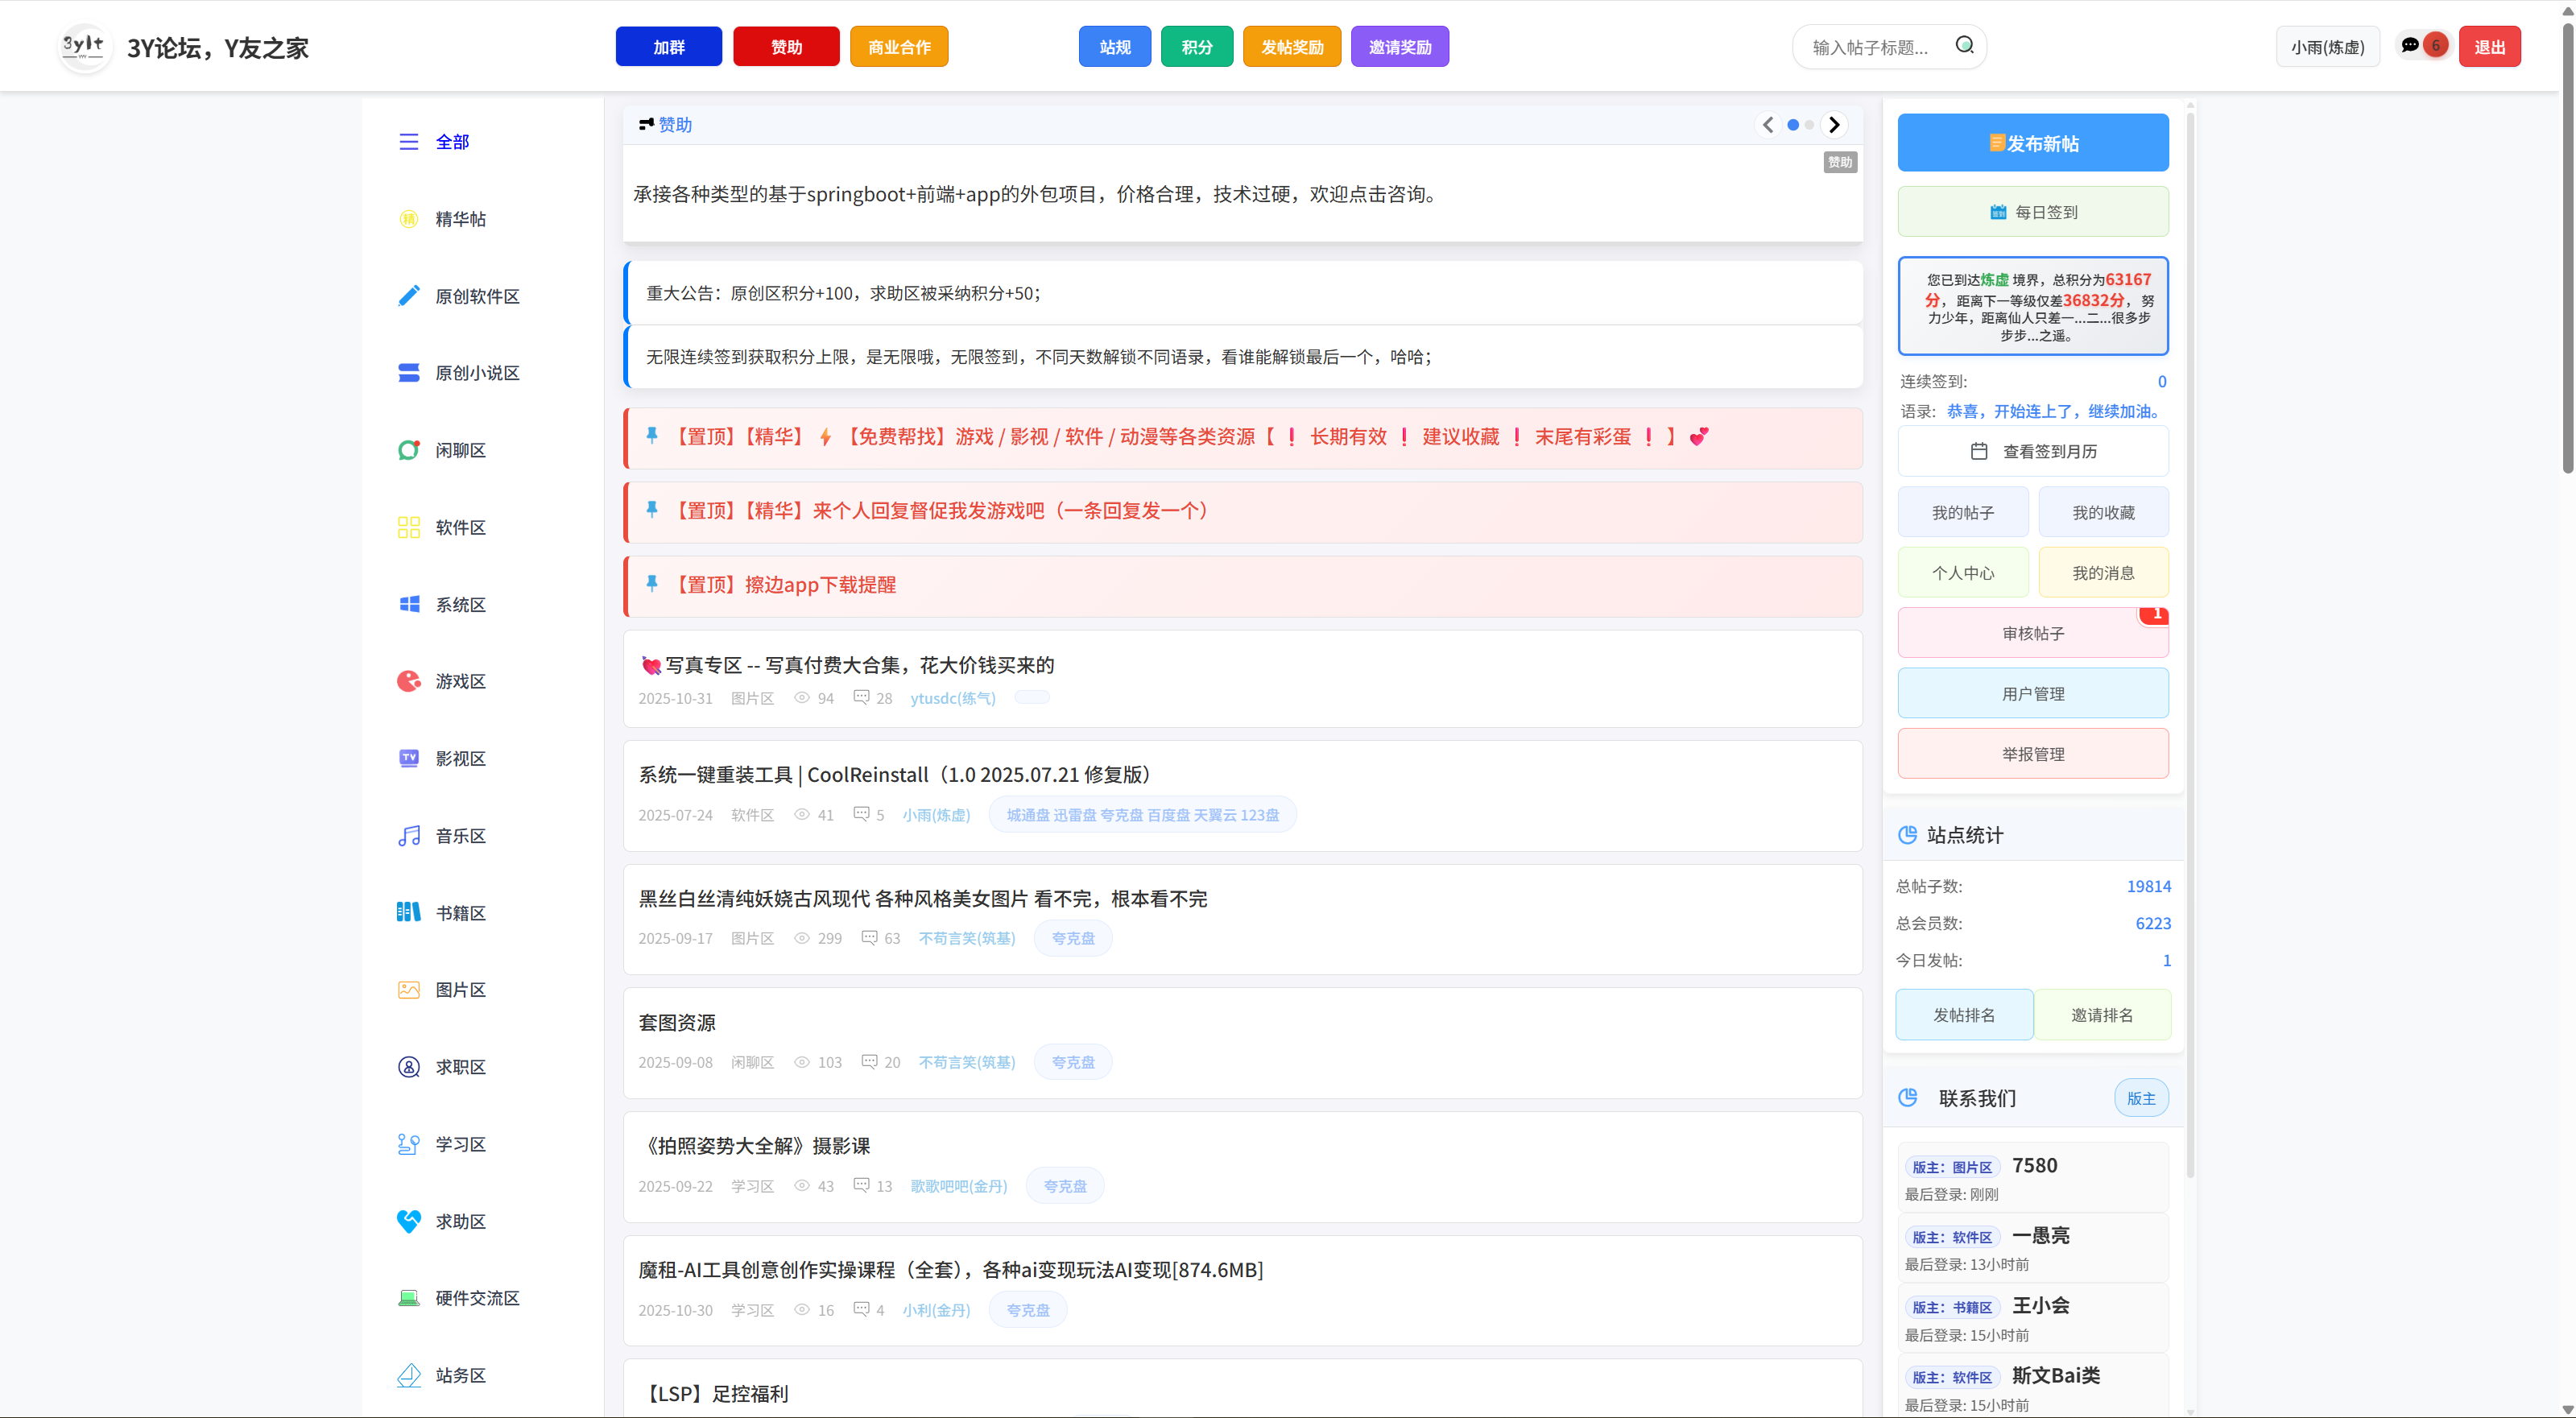The height and width of the screenshot is (1418, 2576).
Task: Select 全部 in the left category menu
Action: pyautogui.click(x=452, y=142)
